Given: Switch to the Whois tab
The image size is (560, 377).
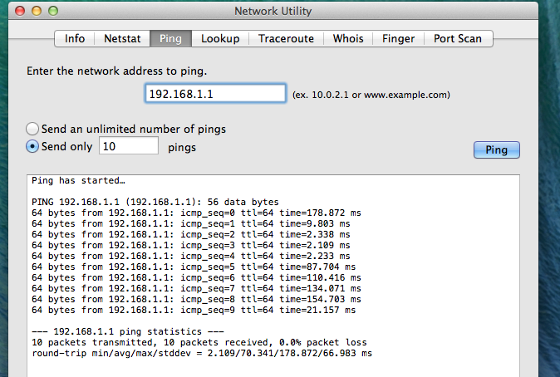Looking at the screenshot, I should click(348, 38).
